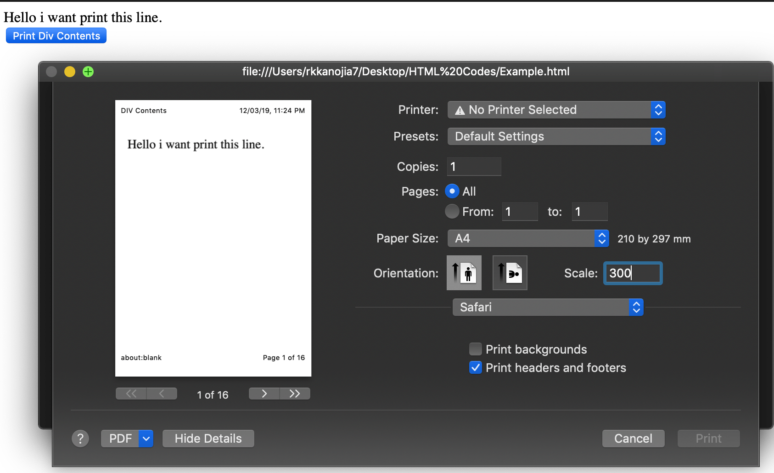Disable Print headers and footers
This screenshot has width=774, height=473.
click(476, 367)
